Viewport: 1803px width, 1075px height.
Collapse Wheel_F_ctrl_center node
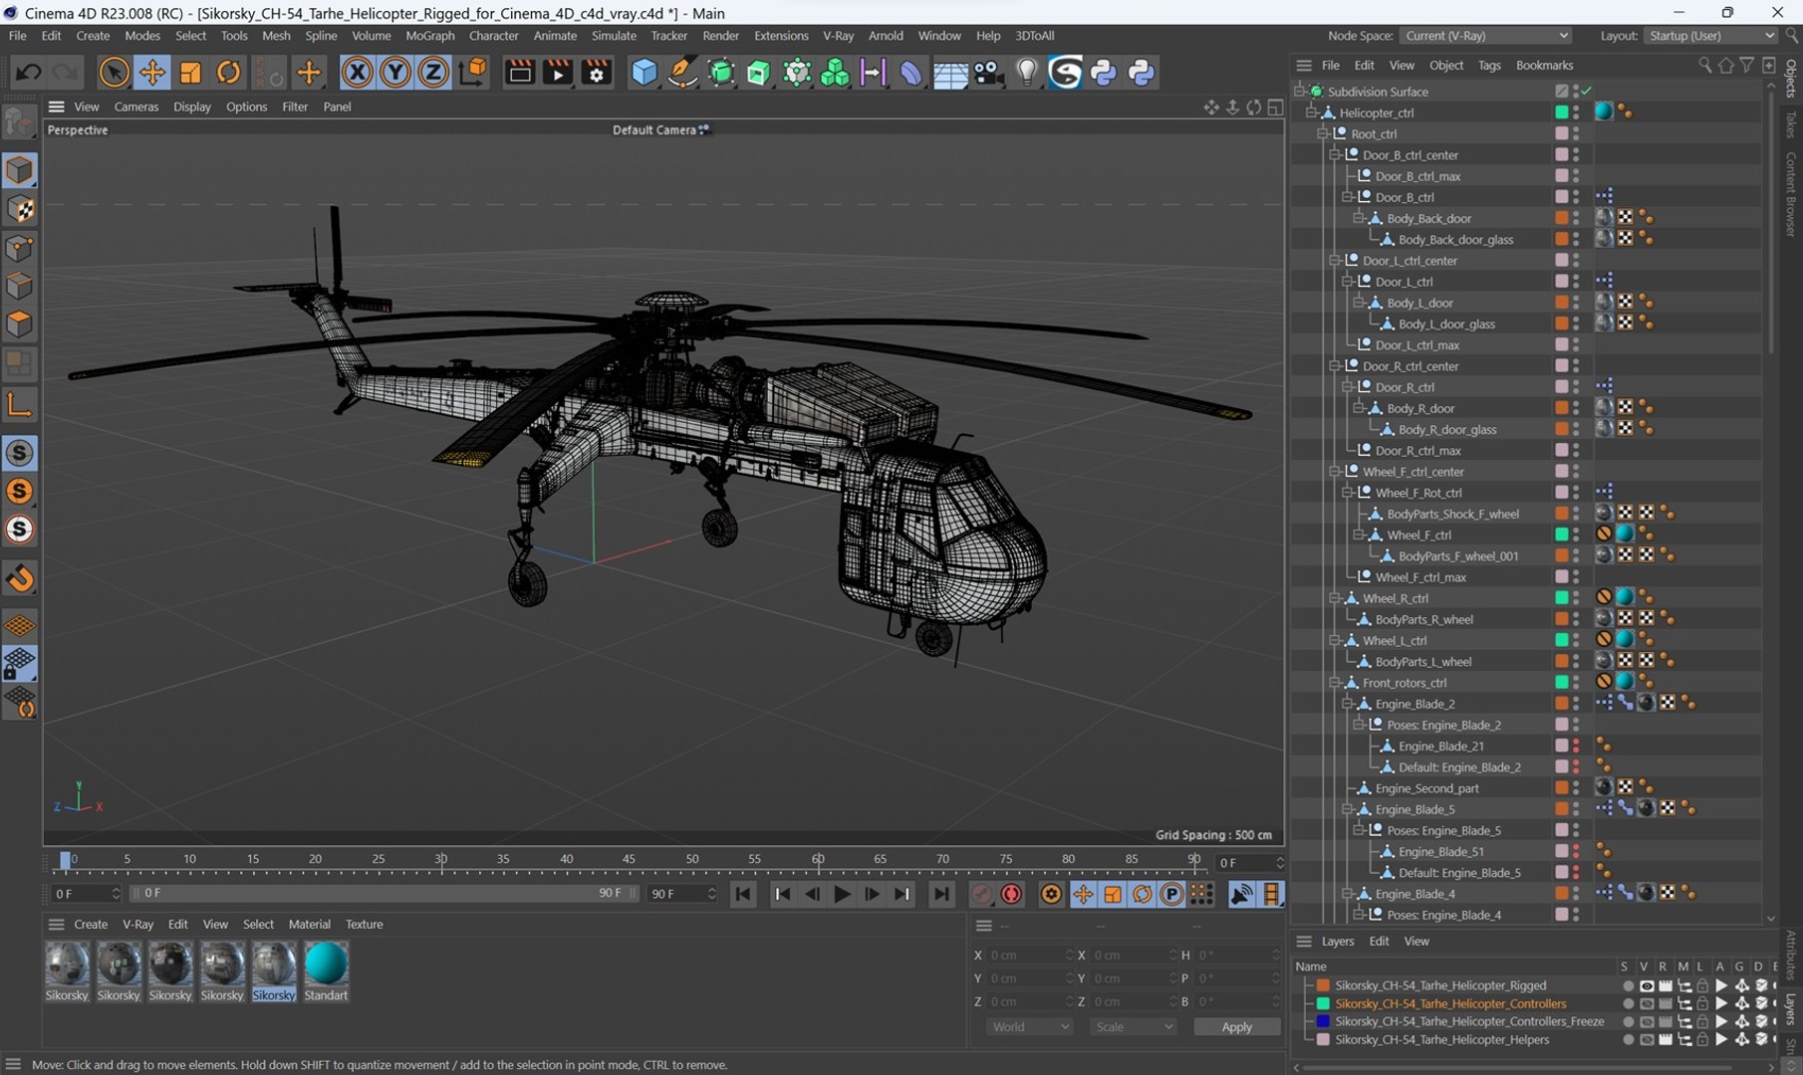[1335, 471]
